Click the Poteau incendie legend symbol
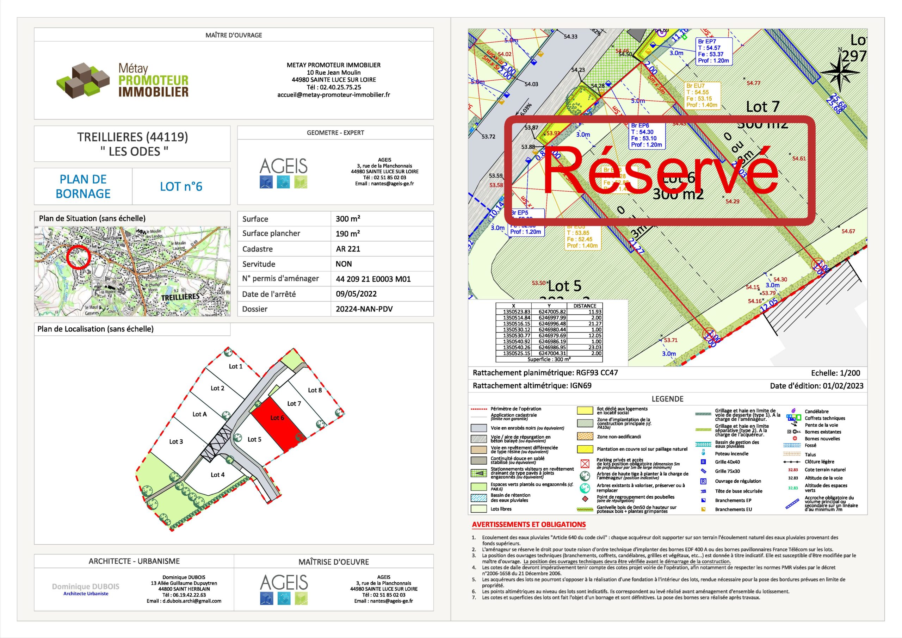 click(703, 453)
